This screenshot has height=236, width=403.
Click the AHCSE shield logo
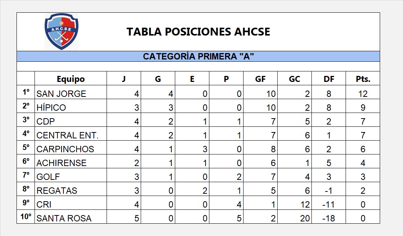coord(62,31)
